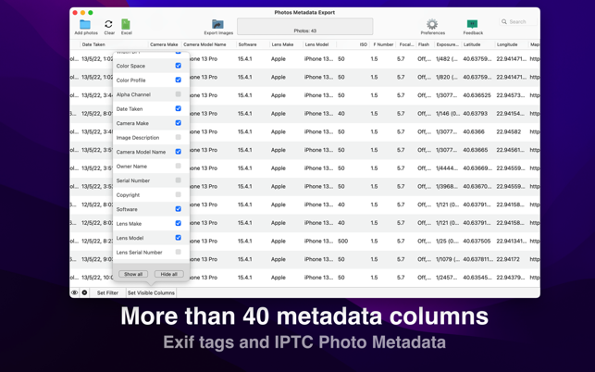595x372 pixels.
Task: Select exposure cell 1/482
Action: (x=447, y=59)
